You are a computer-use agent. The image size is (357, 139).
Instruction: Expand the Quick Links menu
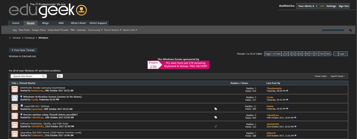pos(130,30)
